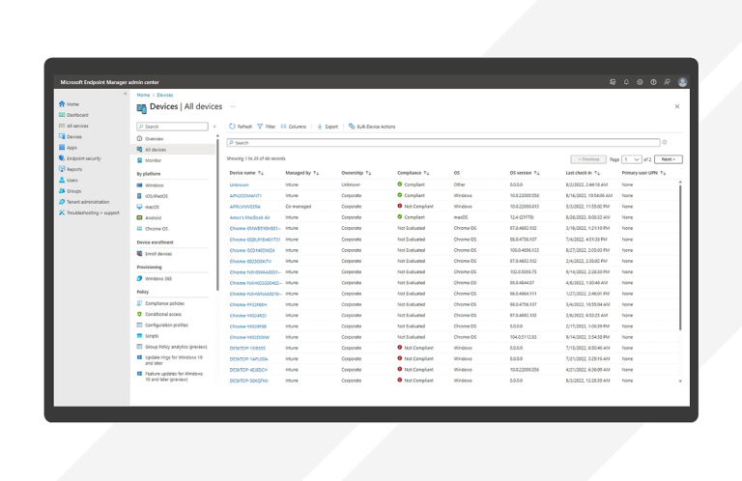Screen dimensions: 742x481
Task: Open Groups in the left navigation
Action: click(x=70, y=191)
